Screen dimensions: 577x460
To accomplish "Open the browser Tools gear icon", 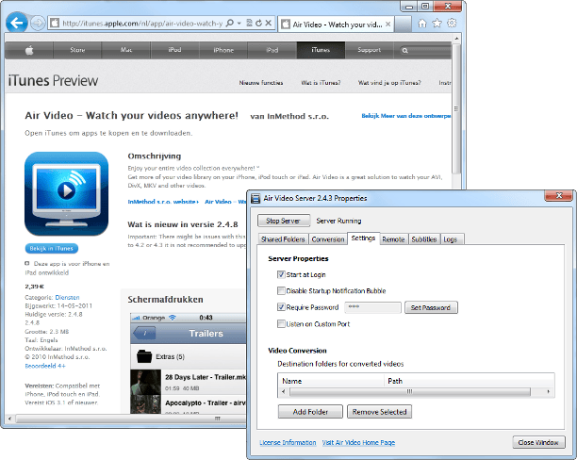I will pyautogui.click(x=452, y=24).
